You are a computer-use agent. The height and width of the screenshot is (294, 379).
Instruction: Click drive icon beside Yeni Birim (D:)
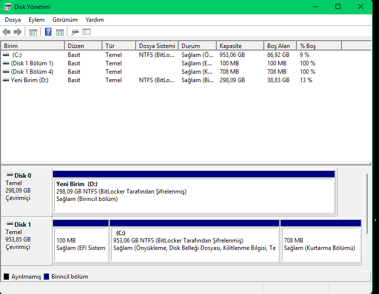[x=6, y=80]
